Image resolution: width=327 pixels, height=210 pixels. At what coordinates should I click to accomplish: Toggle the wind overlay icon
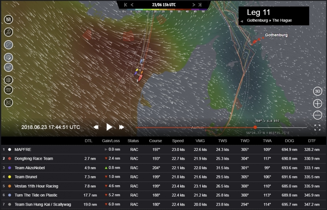coord(8,67)
